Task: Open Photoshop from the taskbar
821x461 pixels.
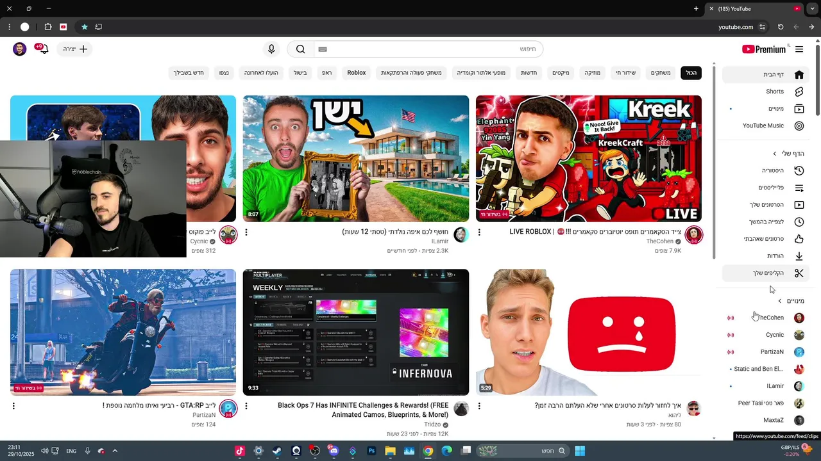Action: pos(371,451)
